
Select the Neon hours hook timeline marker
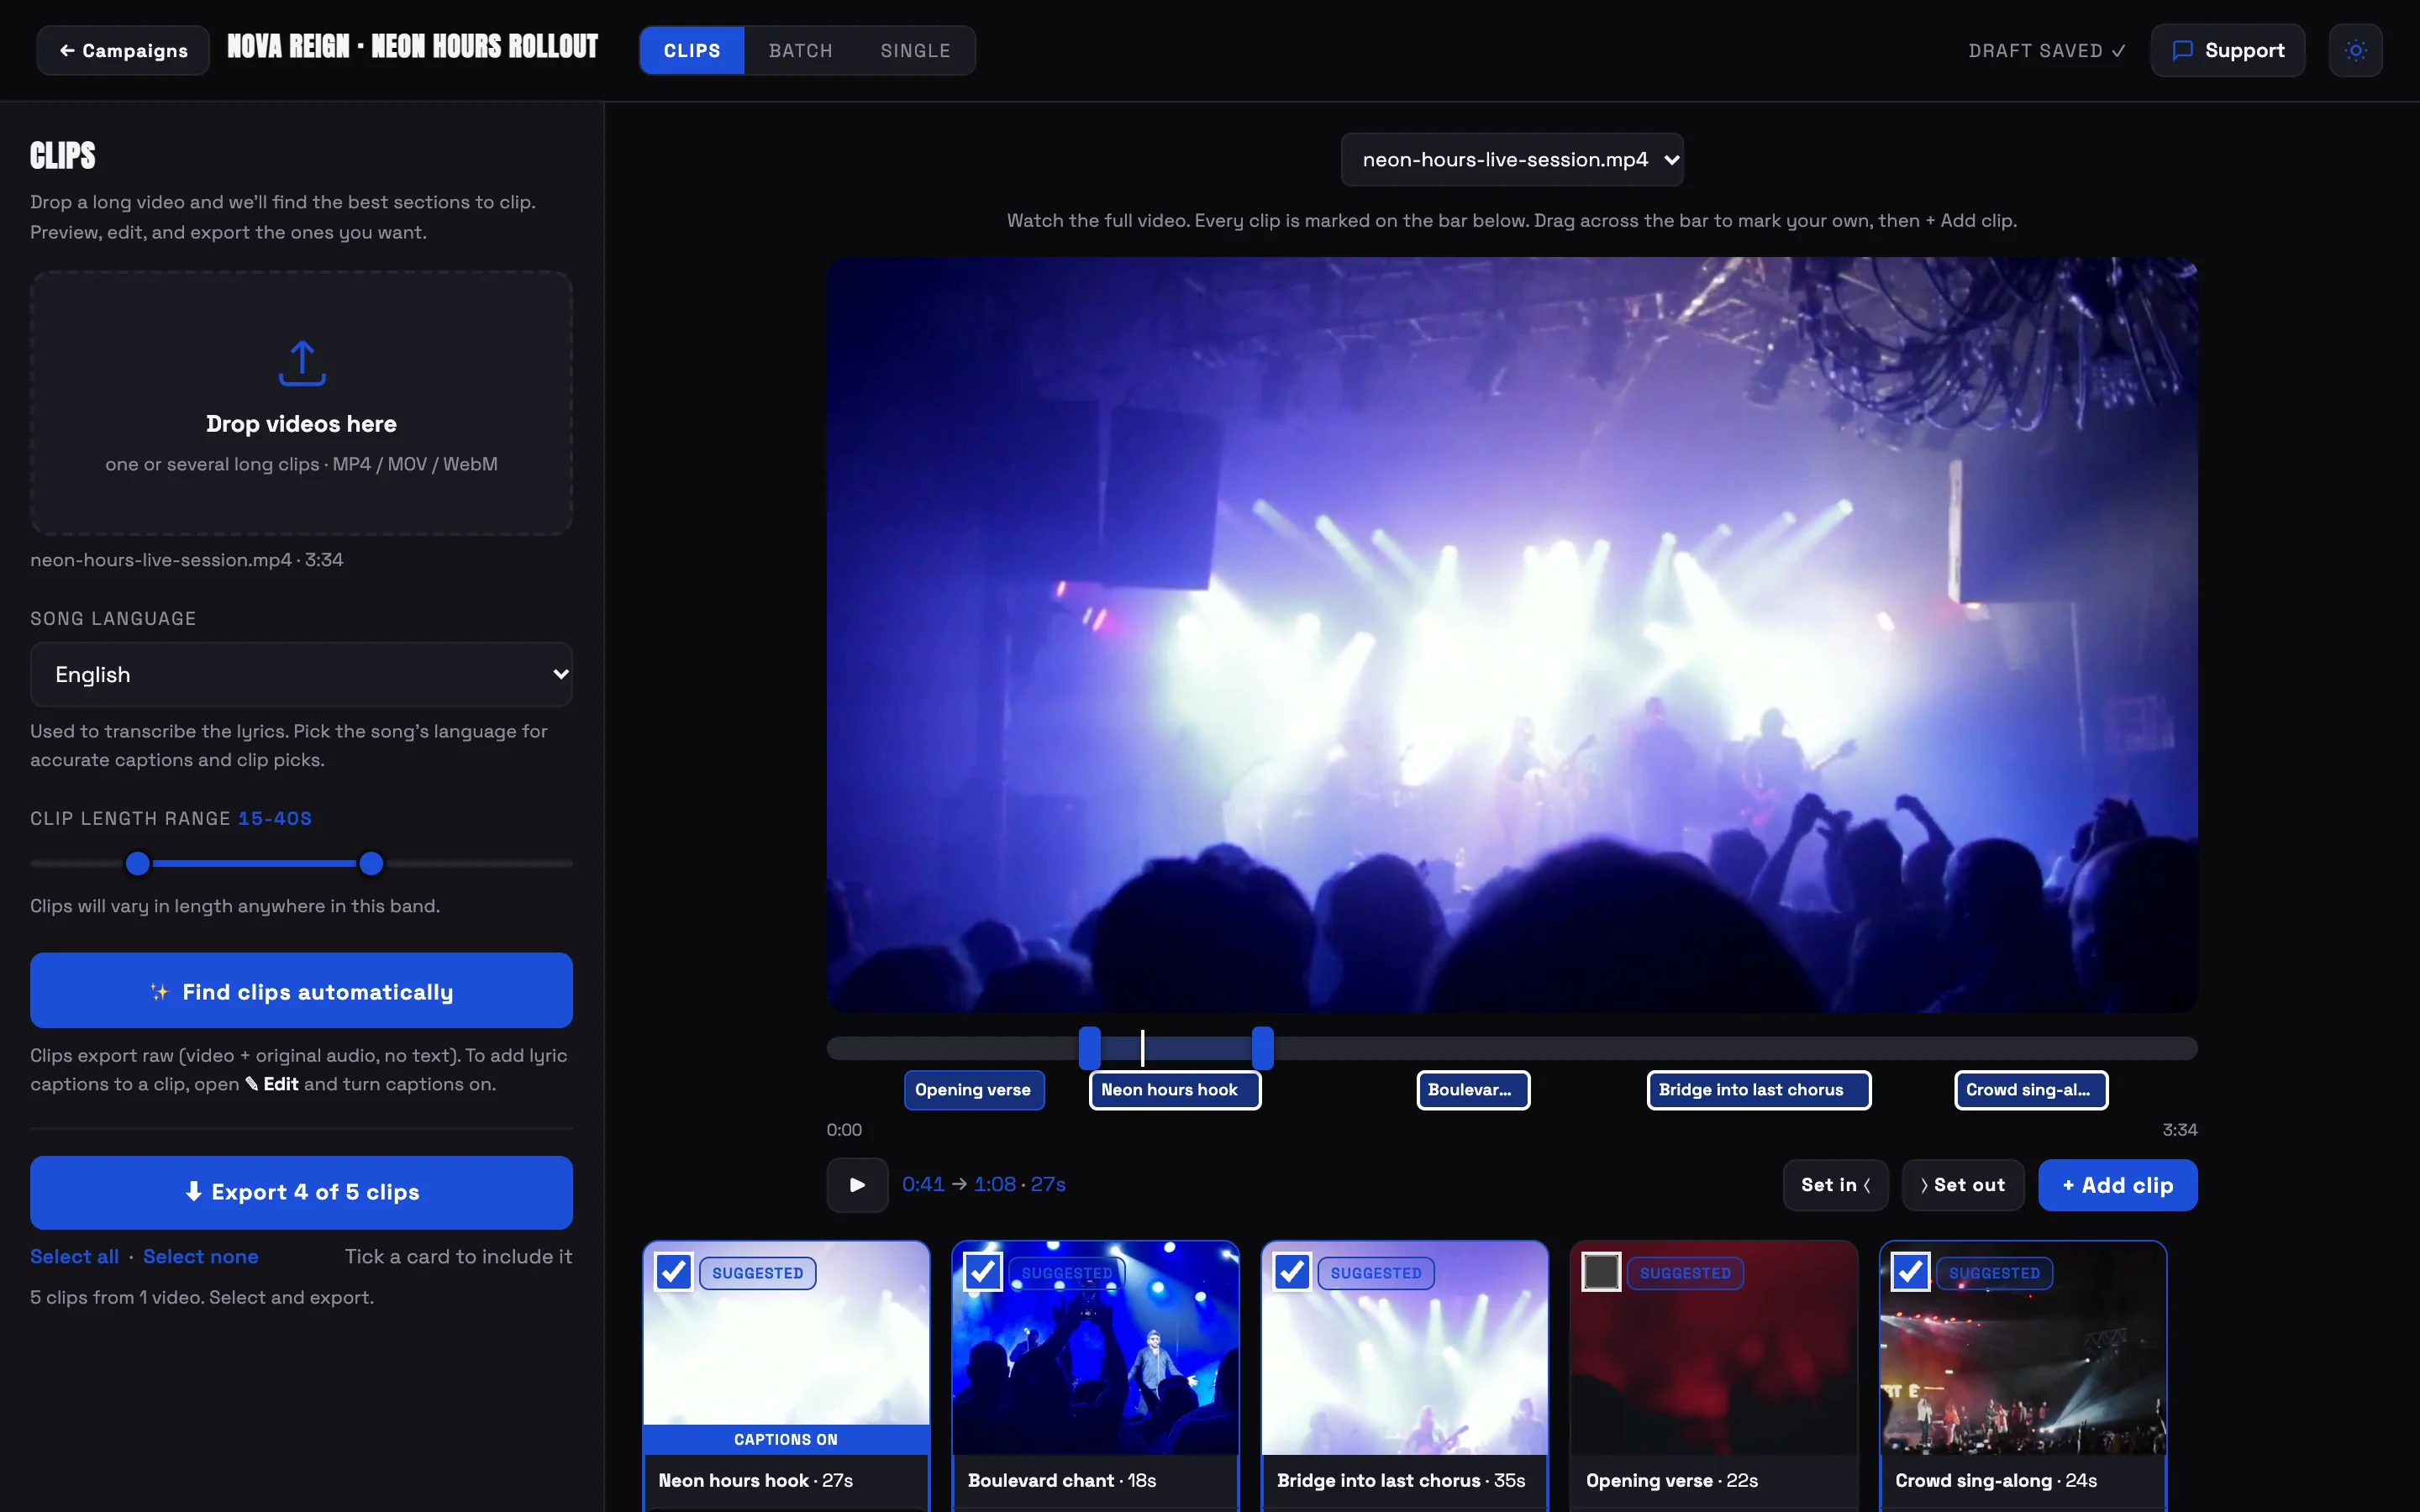coord(1174,1090)
